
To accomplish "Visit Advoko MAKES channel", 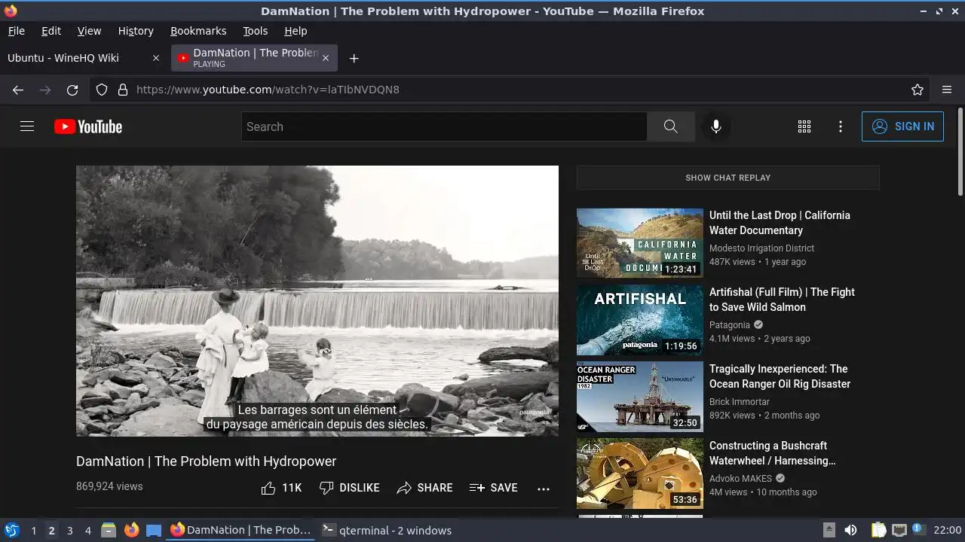I will 740,479.
